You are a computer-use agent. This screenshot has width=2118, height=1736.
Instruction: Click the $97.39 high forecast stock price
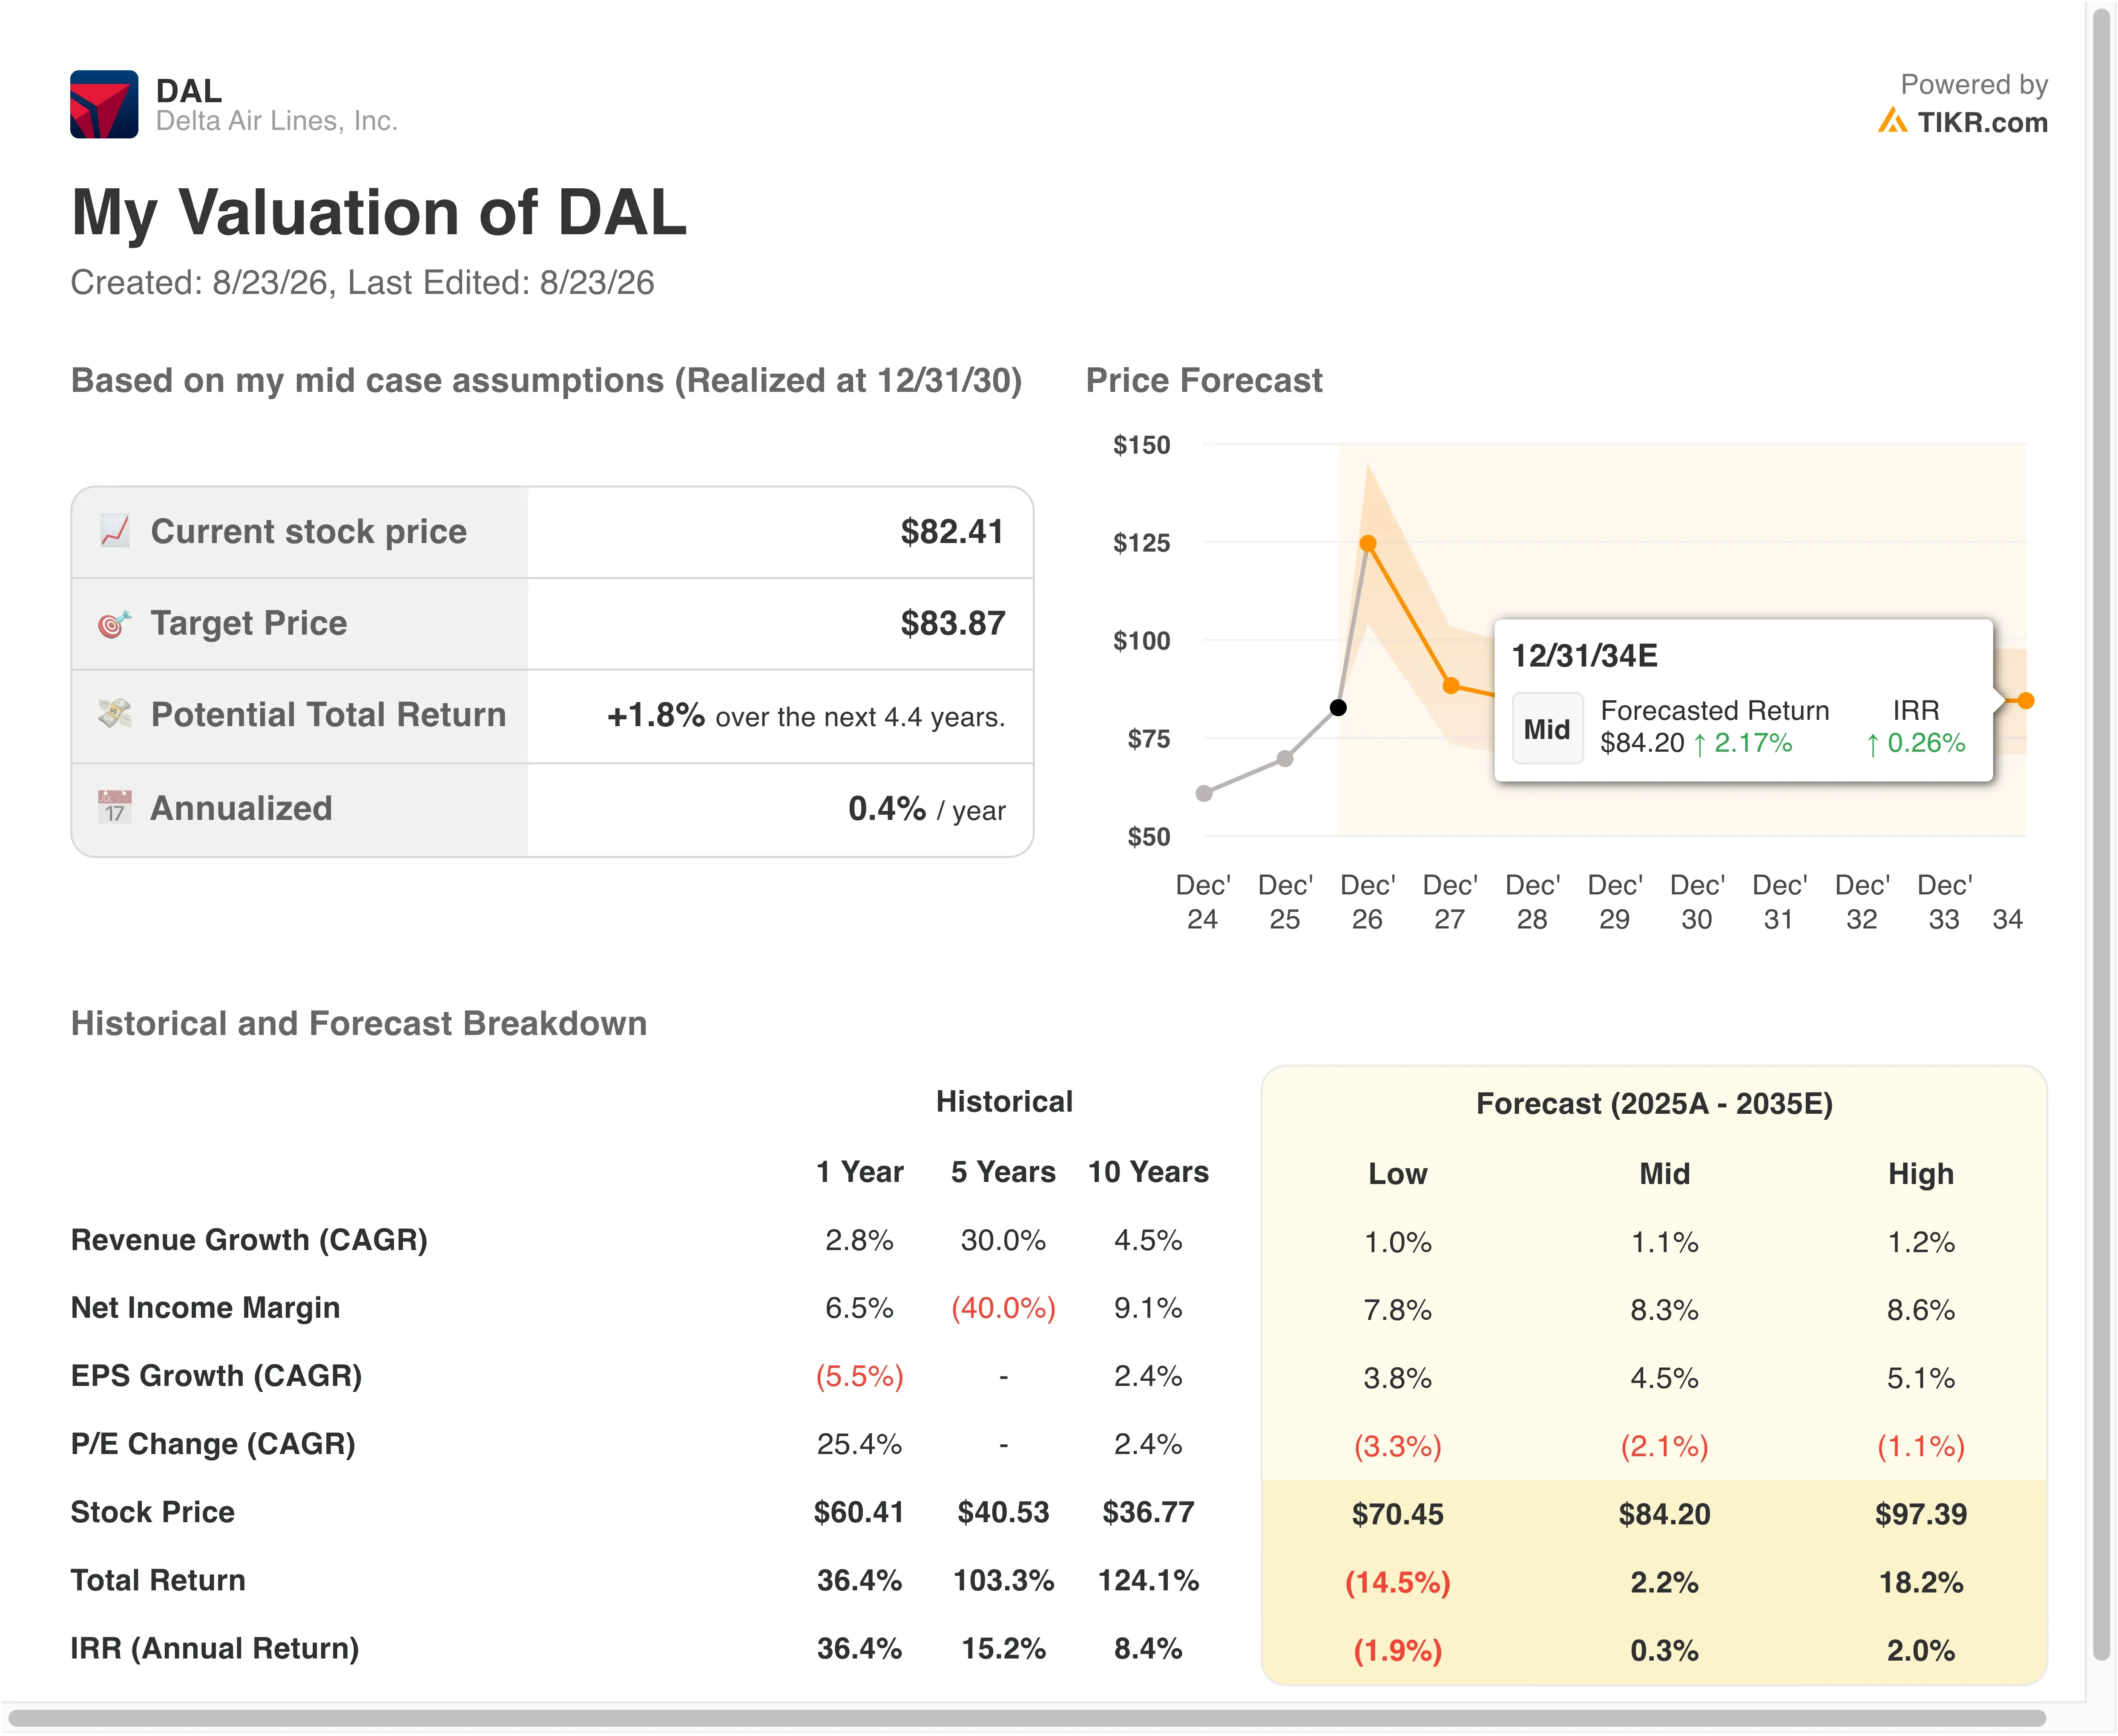(1920, 1514)
